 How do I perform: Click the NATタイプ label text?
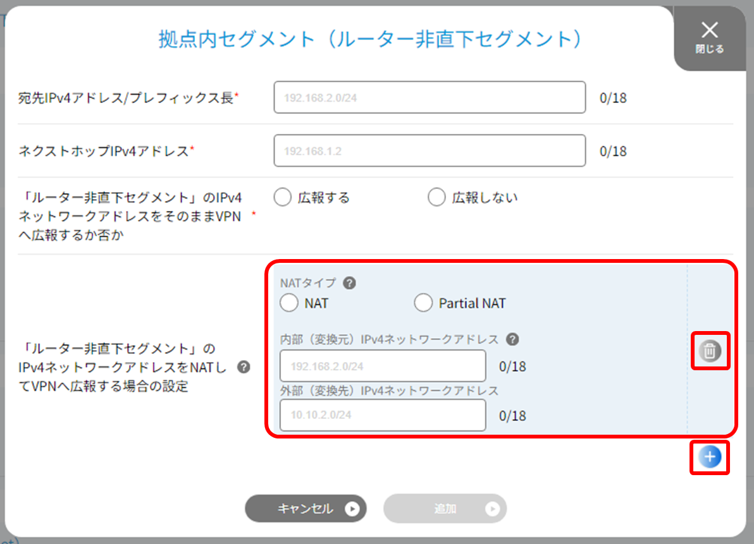coord(308,283)
